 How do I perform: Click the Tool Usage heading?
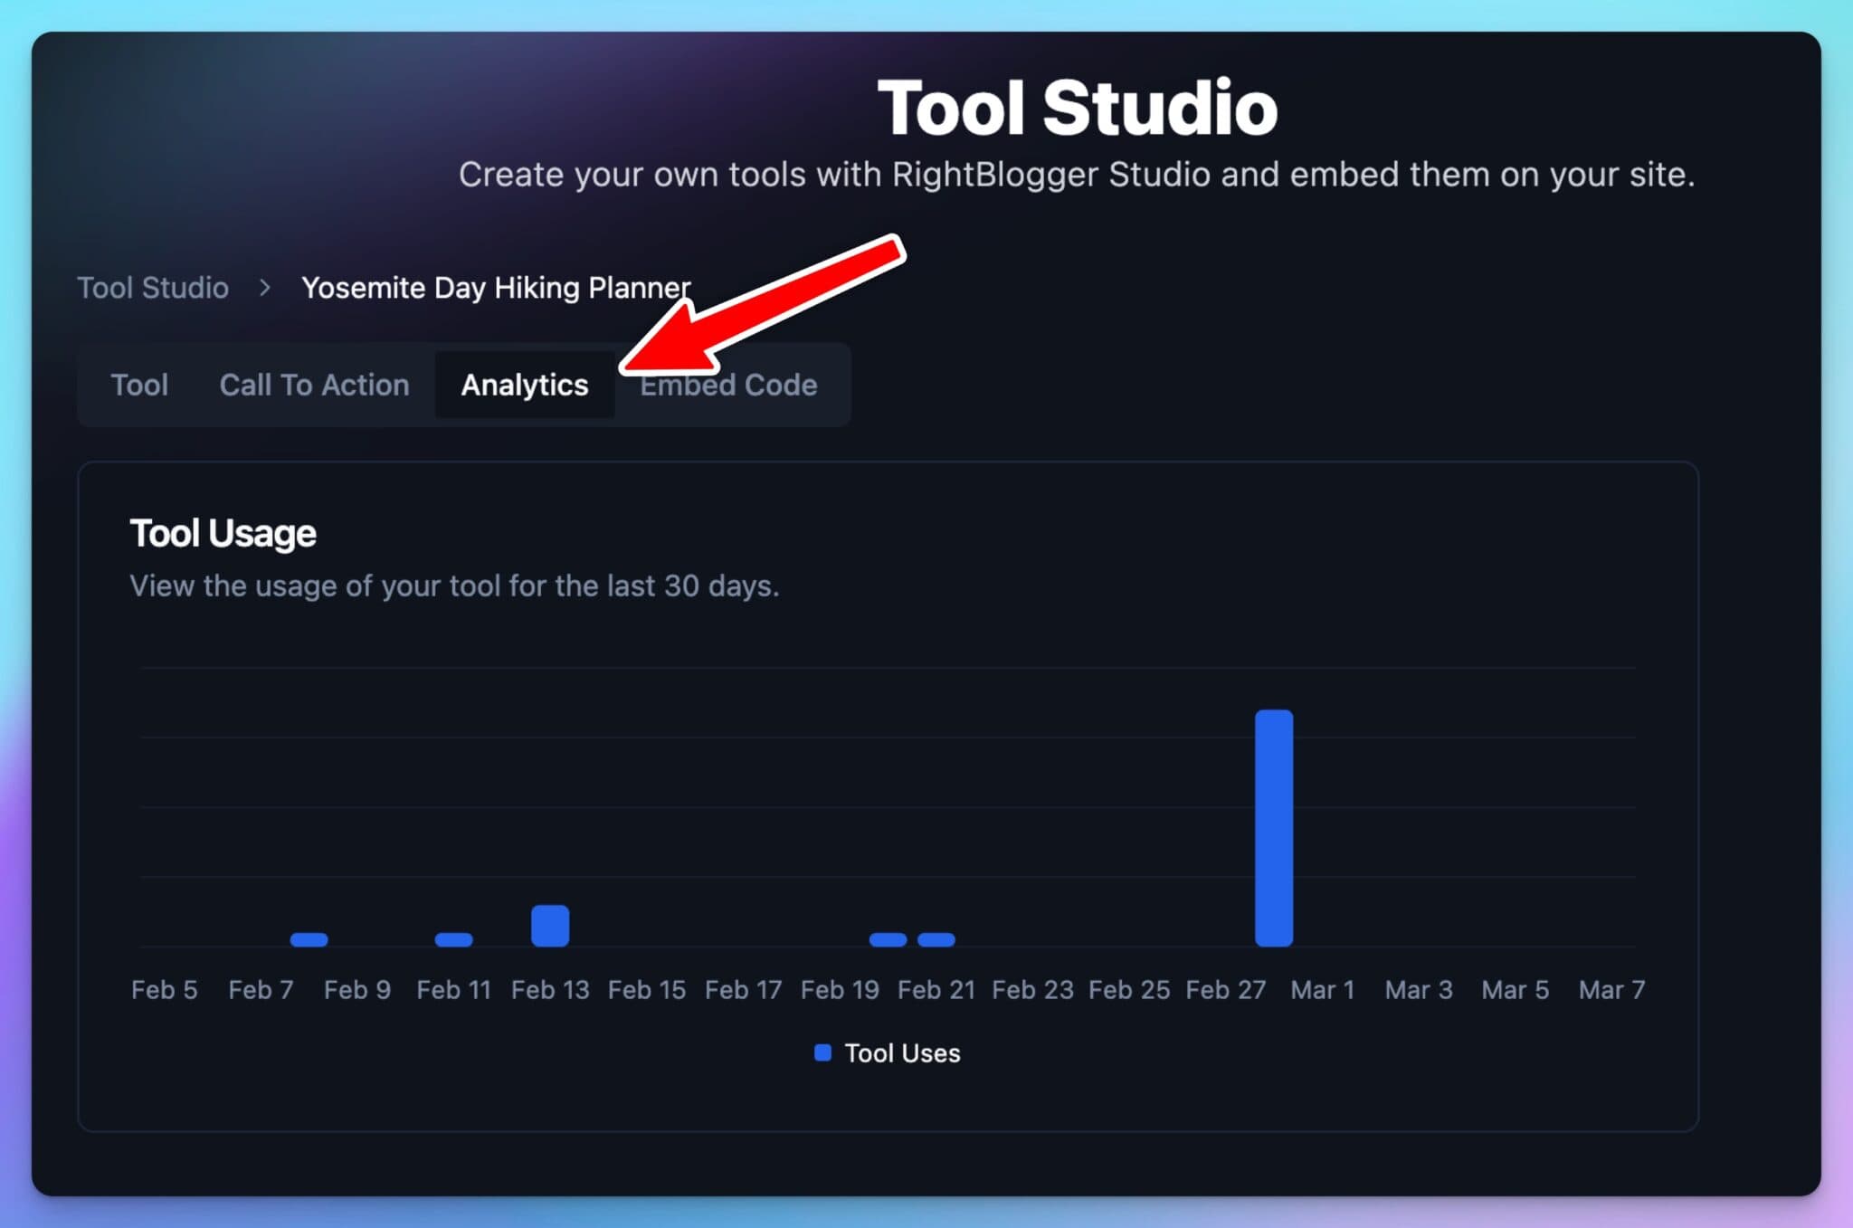coord(223,533)
